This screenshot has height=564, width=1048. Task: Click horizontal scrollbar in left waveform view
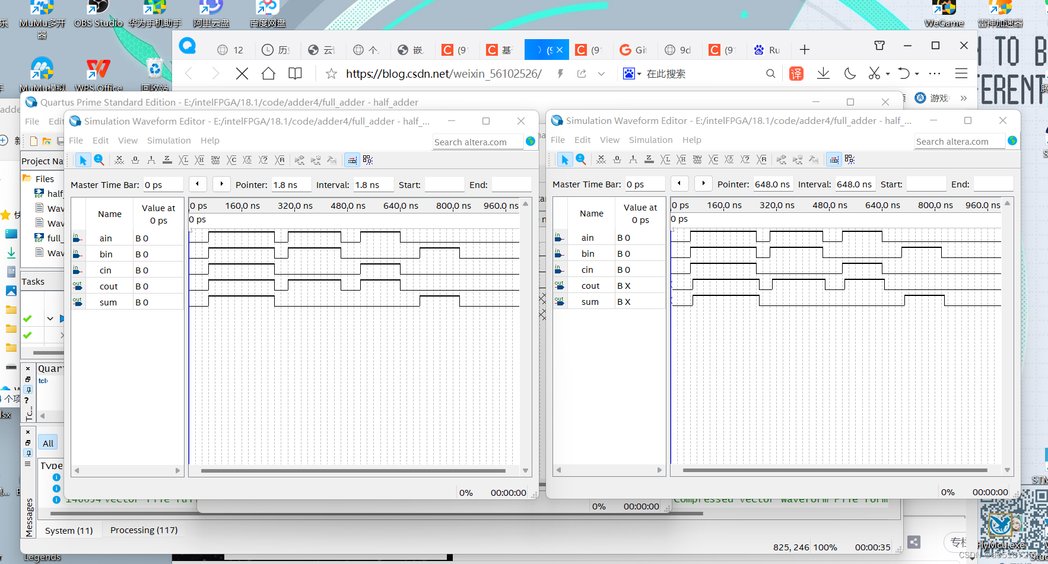[353, 471]
